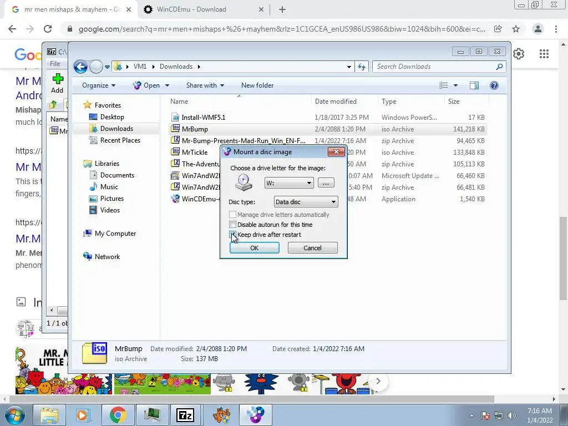Select My Computer in the navigation pane

tap(115, 234)
